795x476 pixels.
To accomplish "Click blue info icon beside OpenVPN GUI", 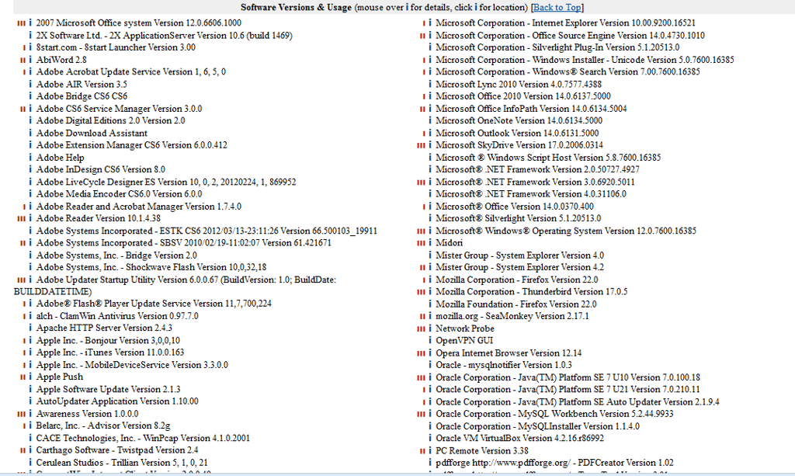I will click(430, 341).
